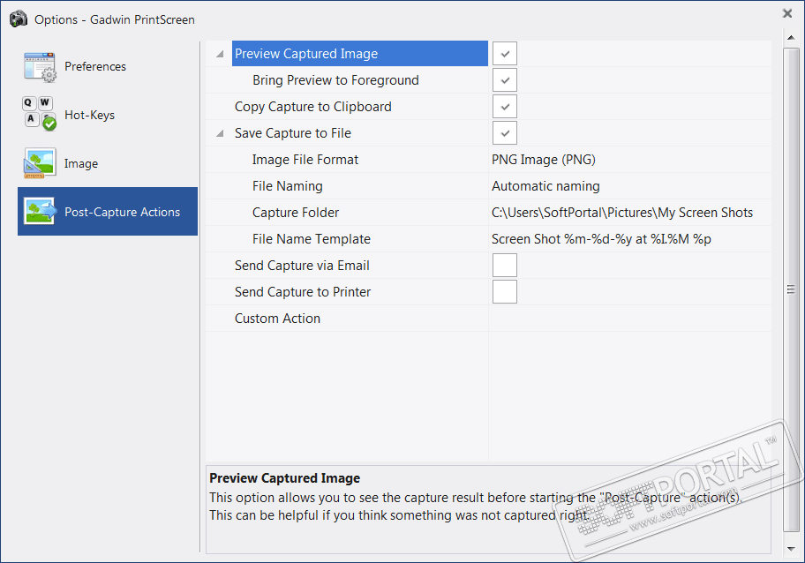Switch to the Preferences section label
The height and width of the screenshot is (563, 805).
[x=95, y=67]
